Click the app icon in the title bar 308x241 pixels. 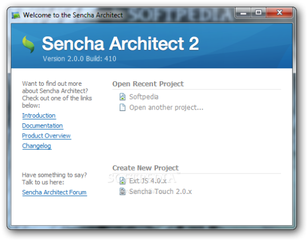tap(16, 15)
